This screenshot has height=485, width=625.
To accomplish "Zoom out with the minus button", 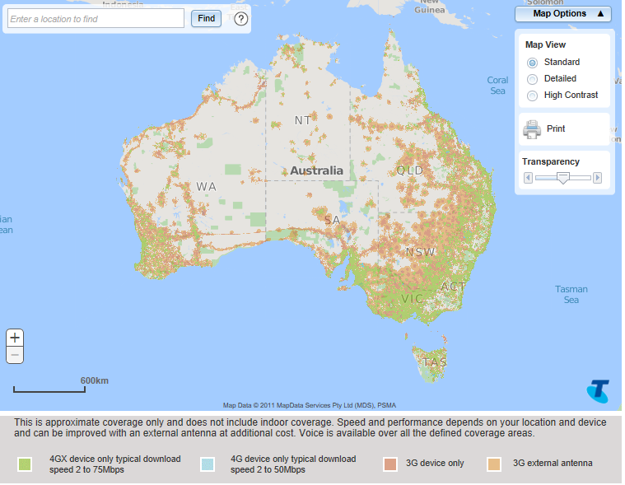I will [x=15, y=355].
